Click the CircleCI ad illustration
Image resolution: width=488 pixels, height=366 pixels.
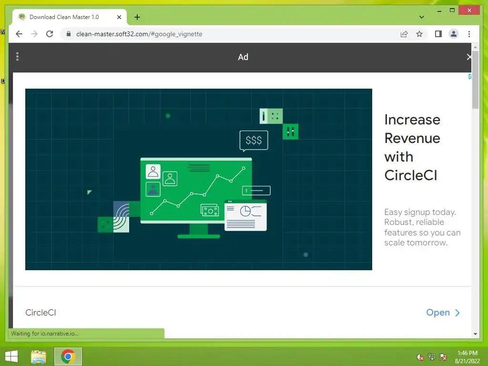[199, 179]
